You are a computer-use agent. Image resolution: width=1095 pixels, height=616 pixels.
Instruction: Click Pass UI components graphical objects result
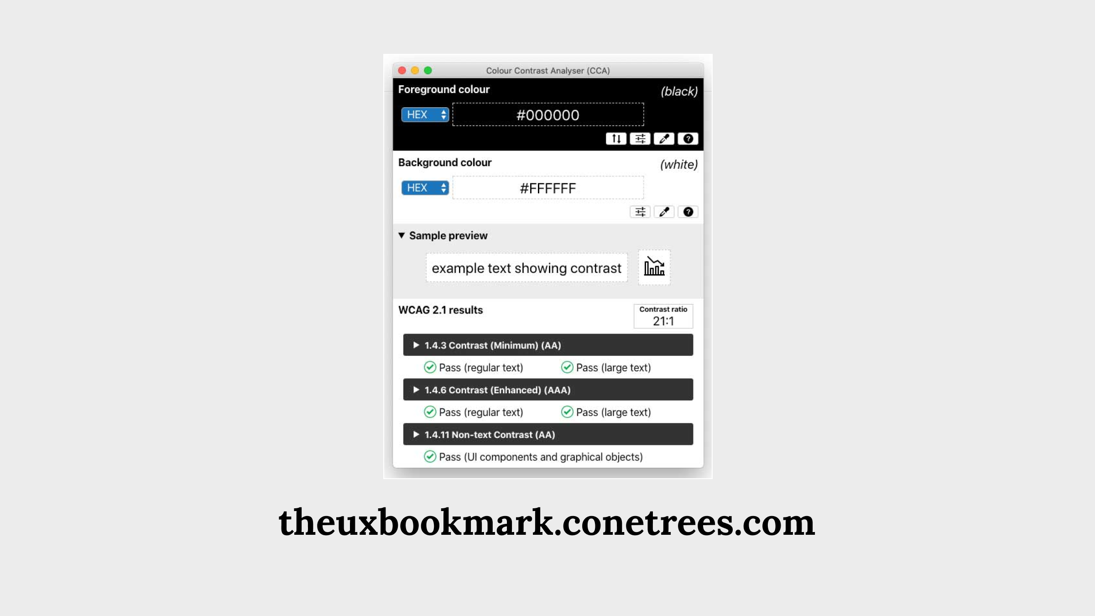coord(534,457)
